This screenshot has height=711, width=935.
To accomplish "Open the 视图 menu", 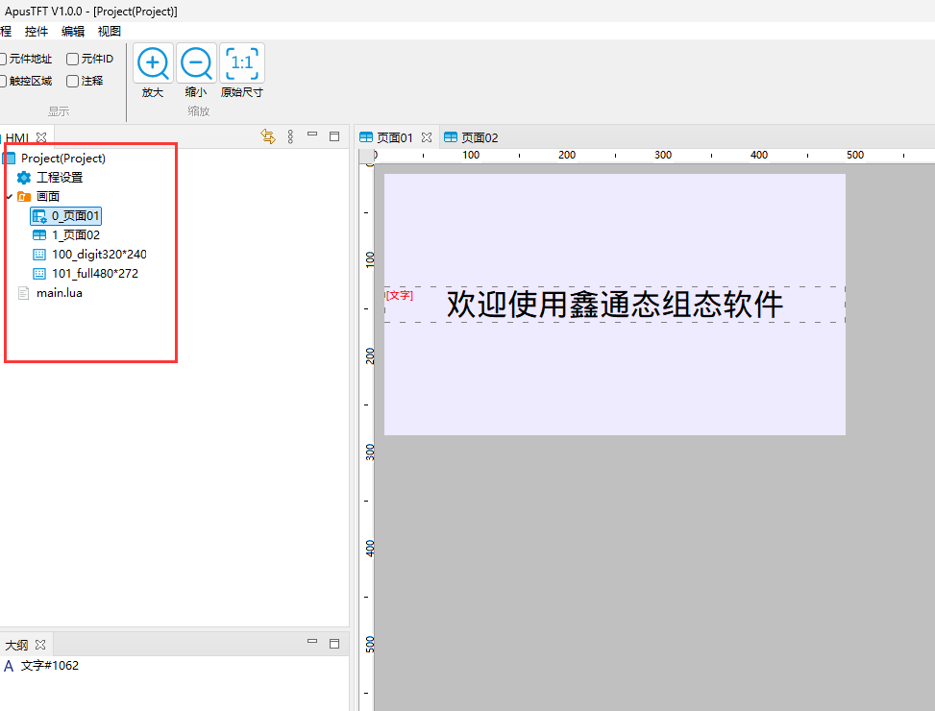I will [x=110, y=31].
